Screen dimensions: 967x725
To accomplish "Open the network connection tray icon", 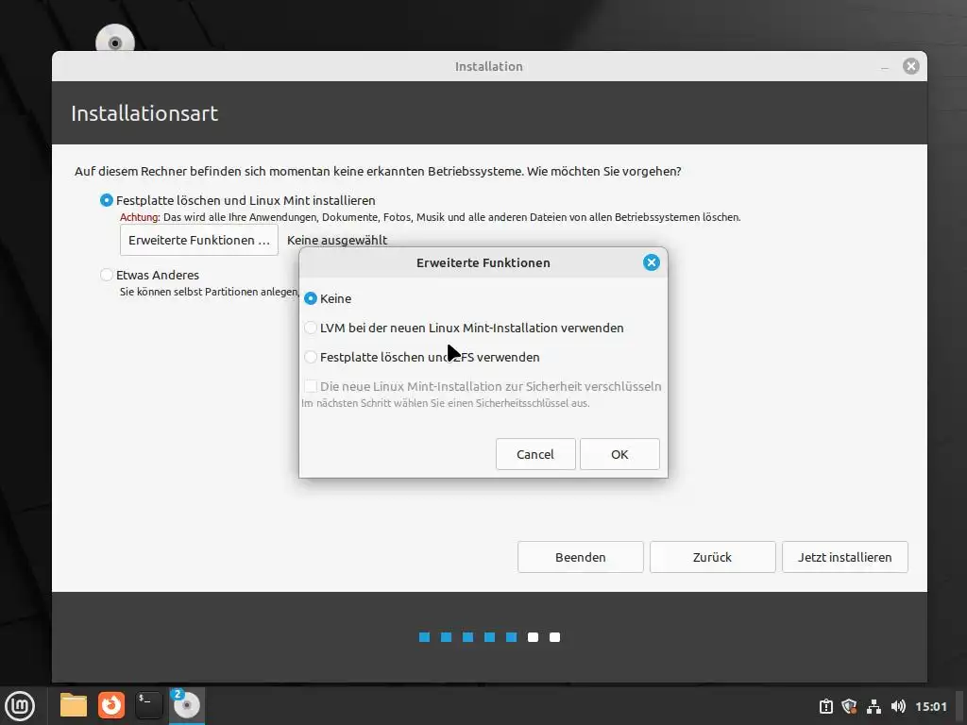I will click(874, 706).
